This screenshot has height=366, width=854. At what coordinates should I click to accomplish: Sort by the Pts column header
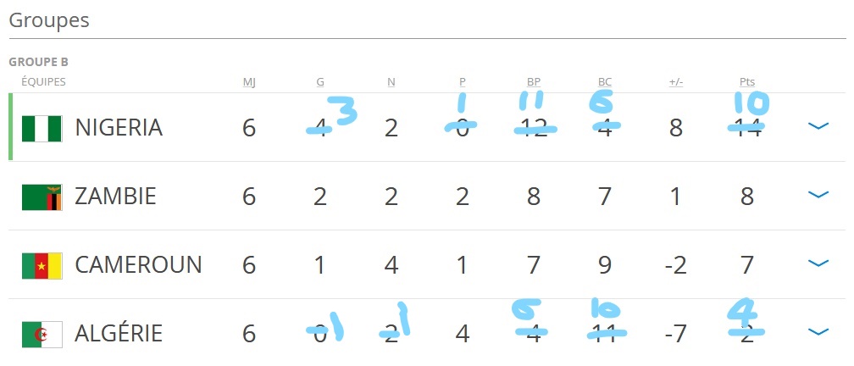coord(747,82)
